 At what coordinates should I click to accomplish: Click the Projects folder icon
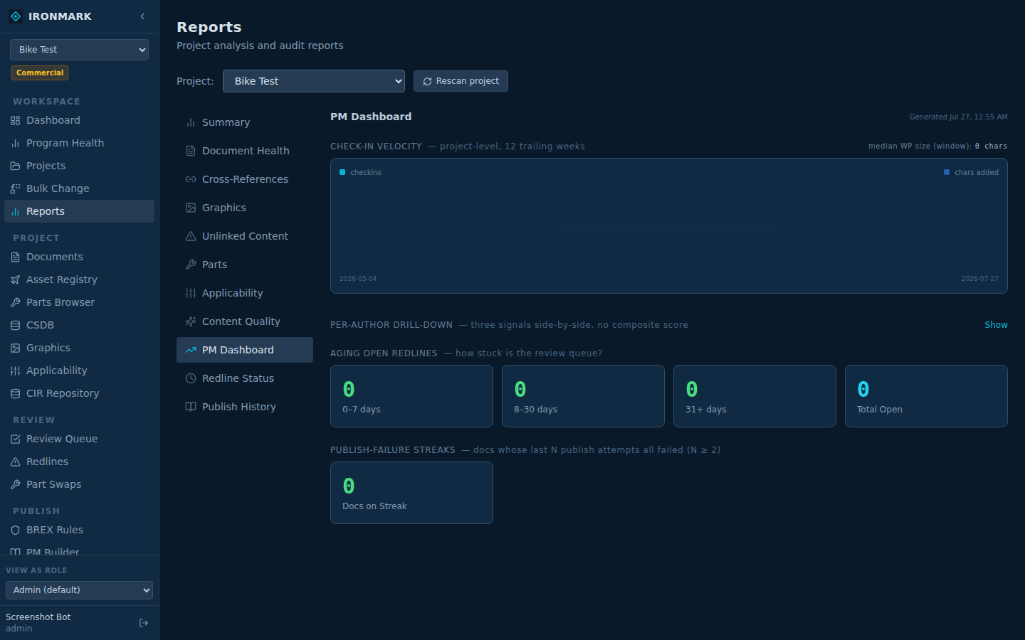(x=15, y=166)
